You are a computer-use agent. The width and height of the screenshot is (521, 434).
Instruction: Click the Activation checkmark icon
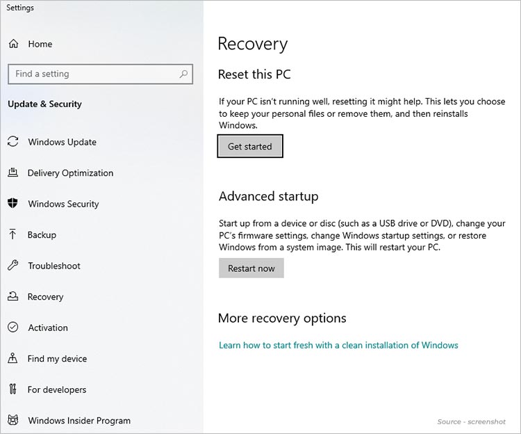(x=13, y=327)
